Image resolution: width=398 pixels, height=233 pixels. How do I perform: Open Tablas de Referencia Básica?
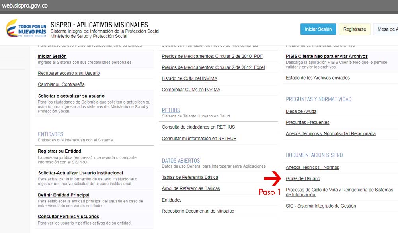click(x=190, y=178)
